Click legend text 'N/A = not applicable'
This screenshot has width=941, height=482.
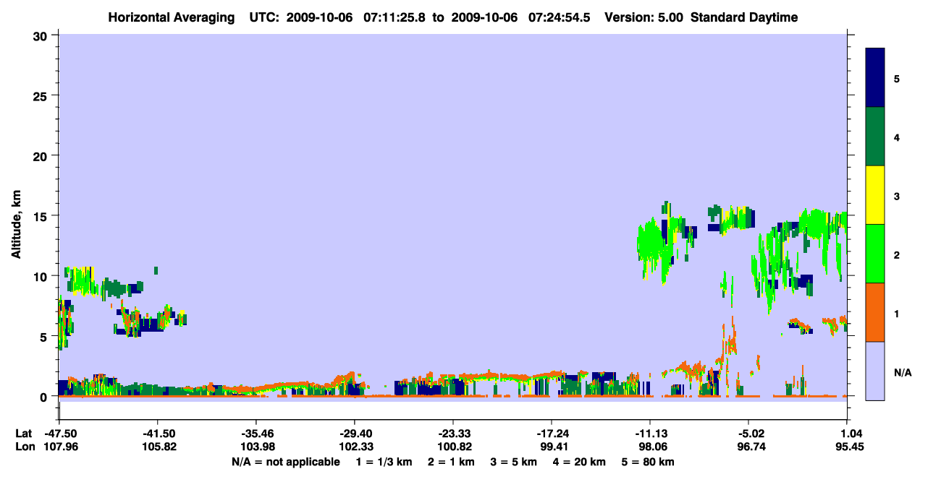click(x=286, y=462)
